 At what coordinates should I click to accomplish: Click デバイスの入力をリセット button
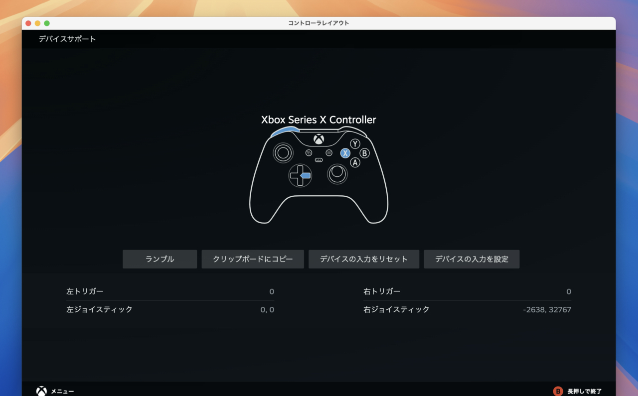364,259
